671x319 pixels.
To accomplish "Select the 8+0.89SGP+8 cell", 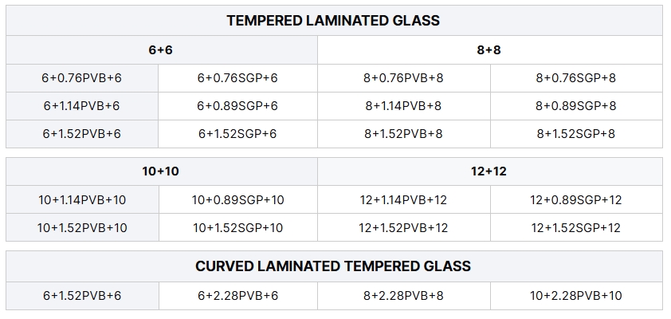I will [576, 106].
